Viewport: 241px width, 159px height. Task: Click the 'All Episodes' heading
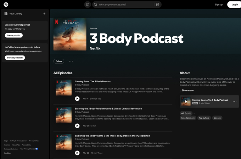tap(63, 73)
